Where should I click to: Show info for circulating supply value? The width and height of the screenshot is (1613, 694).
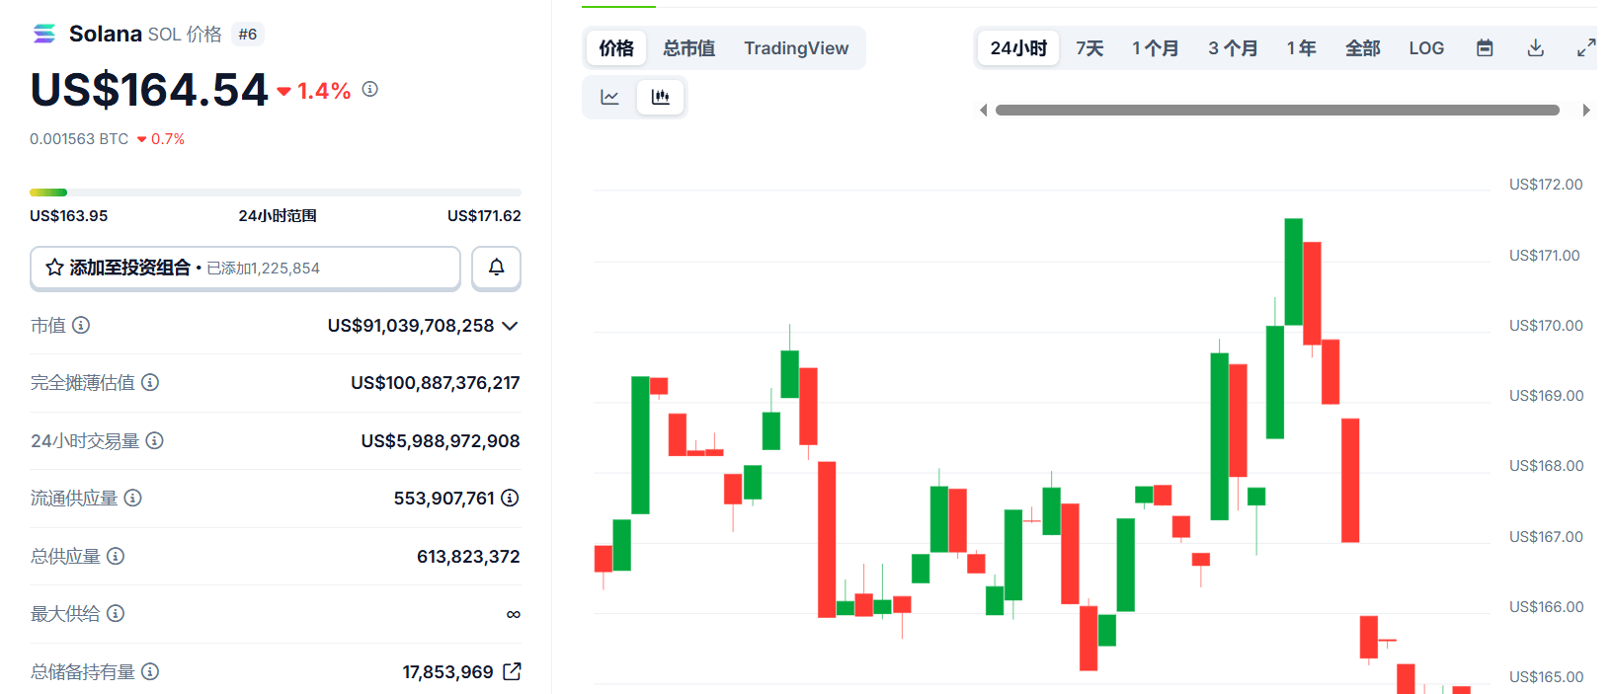coord(510,498)
